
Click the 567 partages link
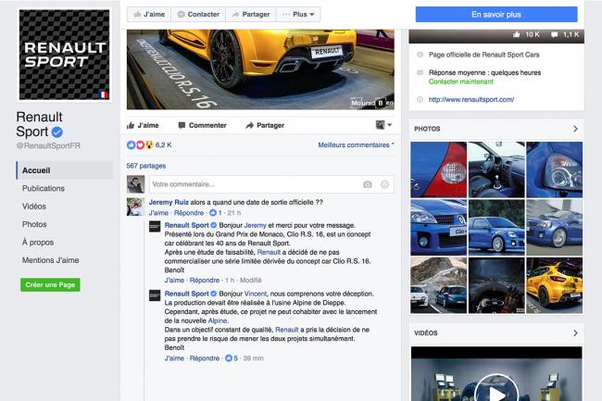point(146,166)
